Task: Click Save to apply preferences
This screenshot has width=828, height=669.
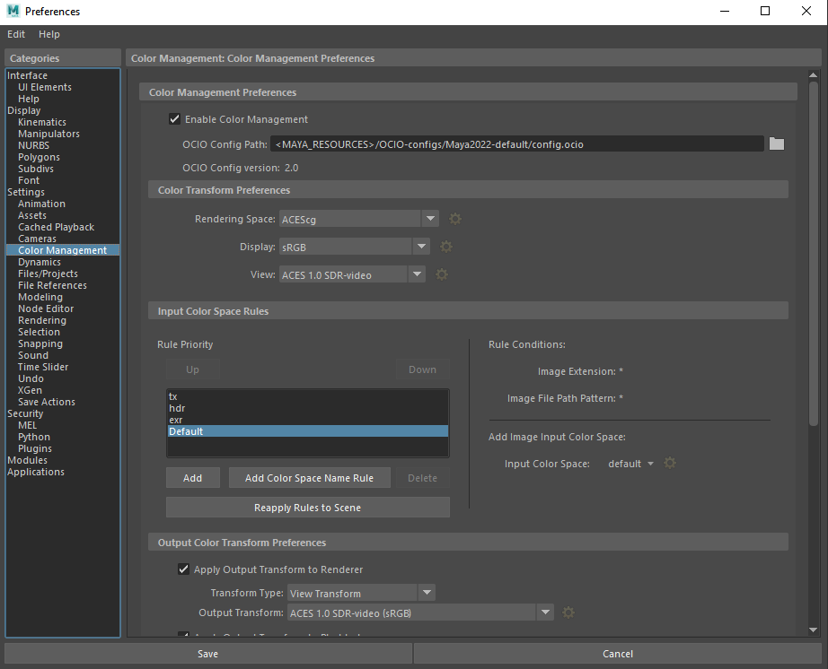Action: click(x=207, y=653)
